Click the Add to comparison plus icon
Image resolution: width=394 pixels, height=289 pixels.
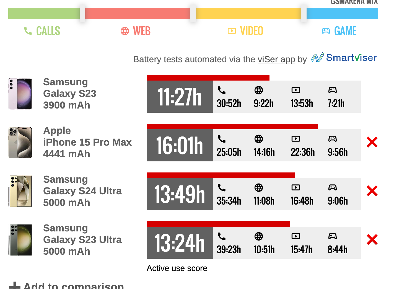(x=15, y=286)
